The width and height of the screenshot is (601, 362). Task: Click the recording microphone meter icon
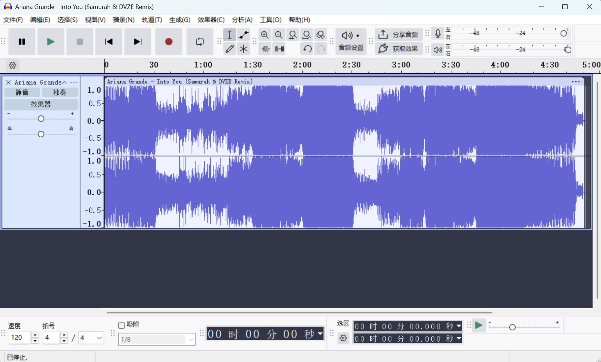point(438,33)
